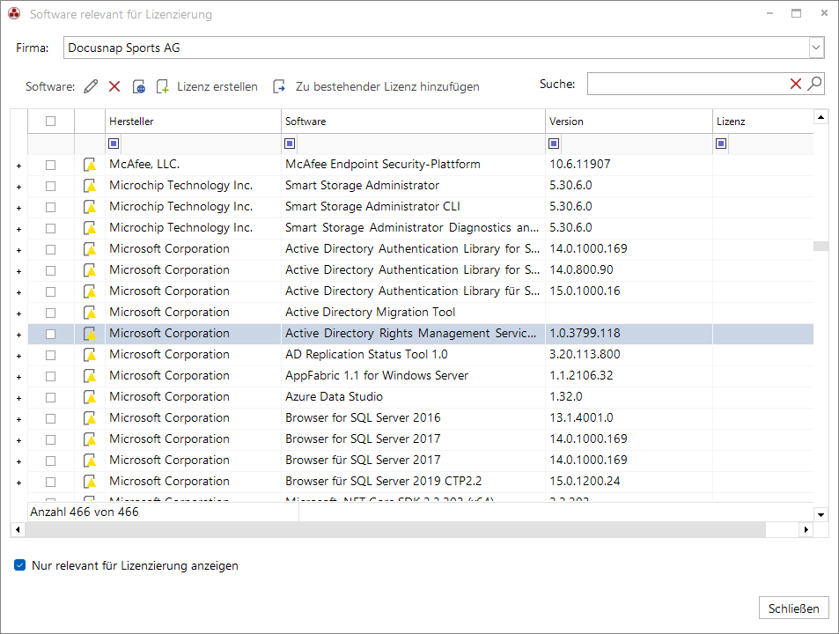Click the vertical scrollbar down arrow

tap(821, 515)
